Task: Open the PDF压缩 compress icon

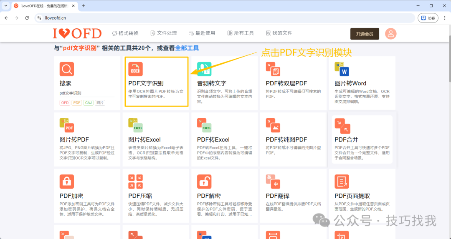Action: pos(135,182)
